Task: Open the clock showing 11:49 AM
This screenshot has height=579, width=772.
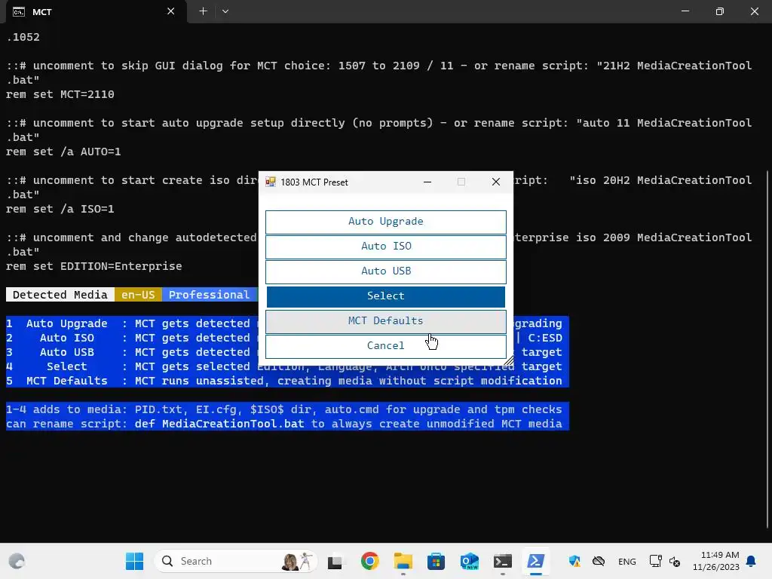Action: [x=716, y=561]
